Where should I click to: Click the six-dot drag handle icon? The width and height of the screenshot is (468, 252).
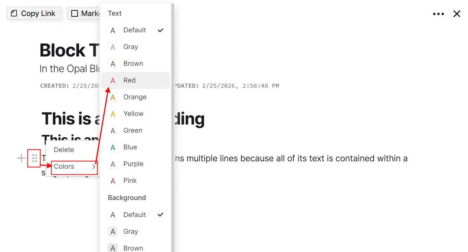pyautogui.click(x=34, y=158)
